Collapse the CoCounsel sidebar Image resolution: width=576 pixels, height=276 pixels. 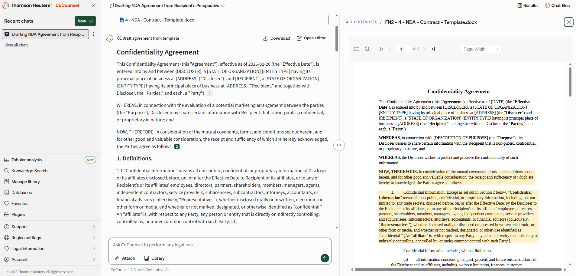[x=94, y=5]
